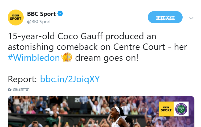Click the "Report:" label text
Screen dimensions: 201x127
pyautogui.click(x=22, y=79)
